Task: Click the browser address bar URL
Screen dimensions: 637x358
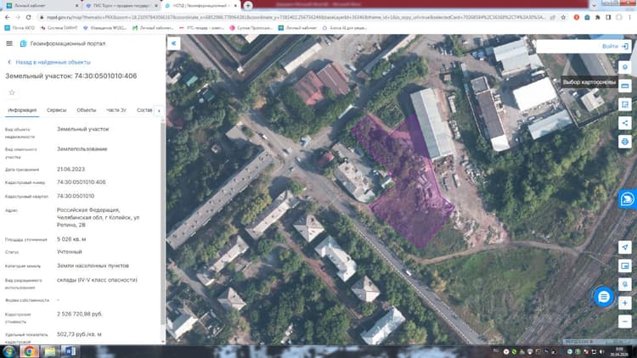Action: coord(296,18)
